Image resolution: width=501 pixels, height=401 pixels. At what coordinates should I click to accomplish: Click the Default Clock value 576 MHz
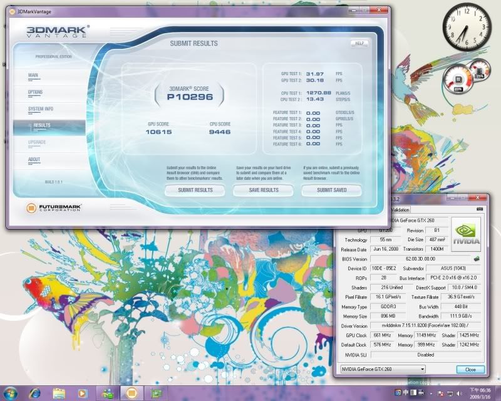382,345
